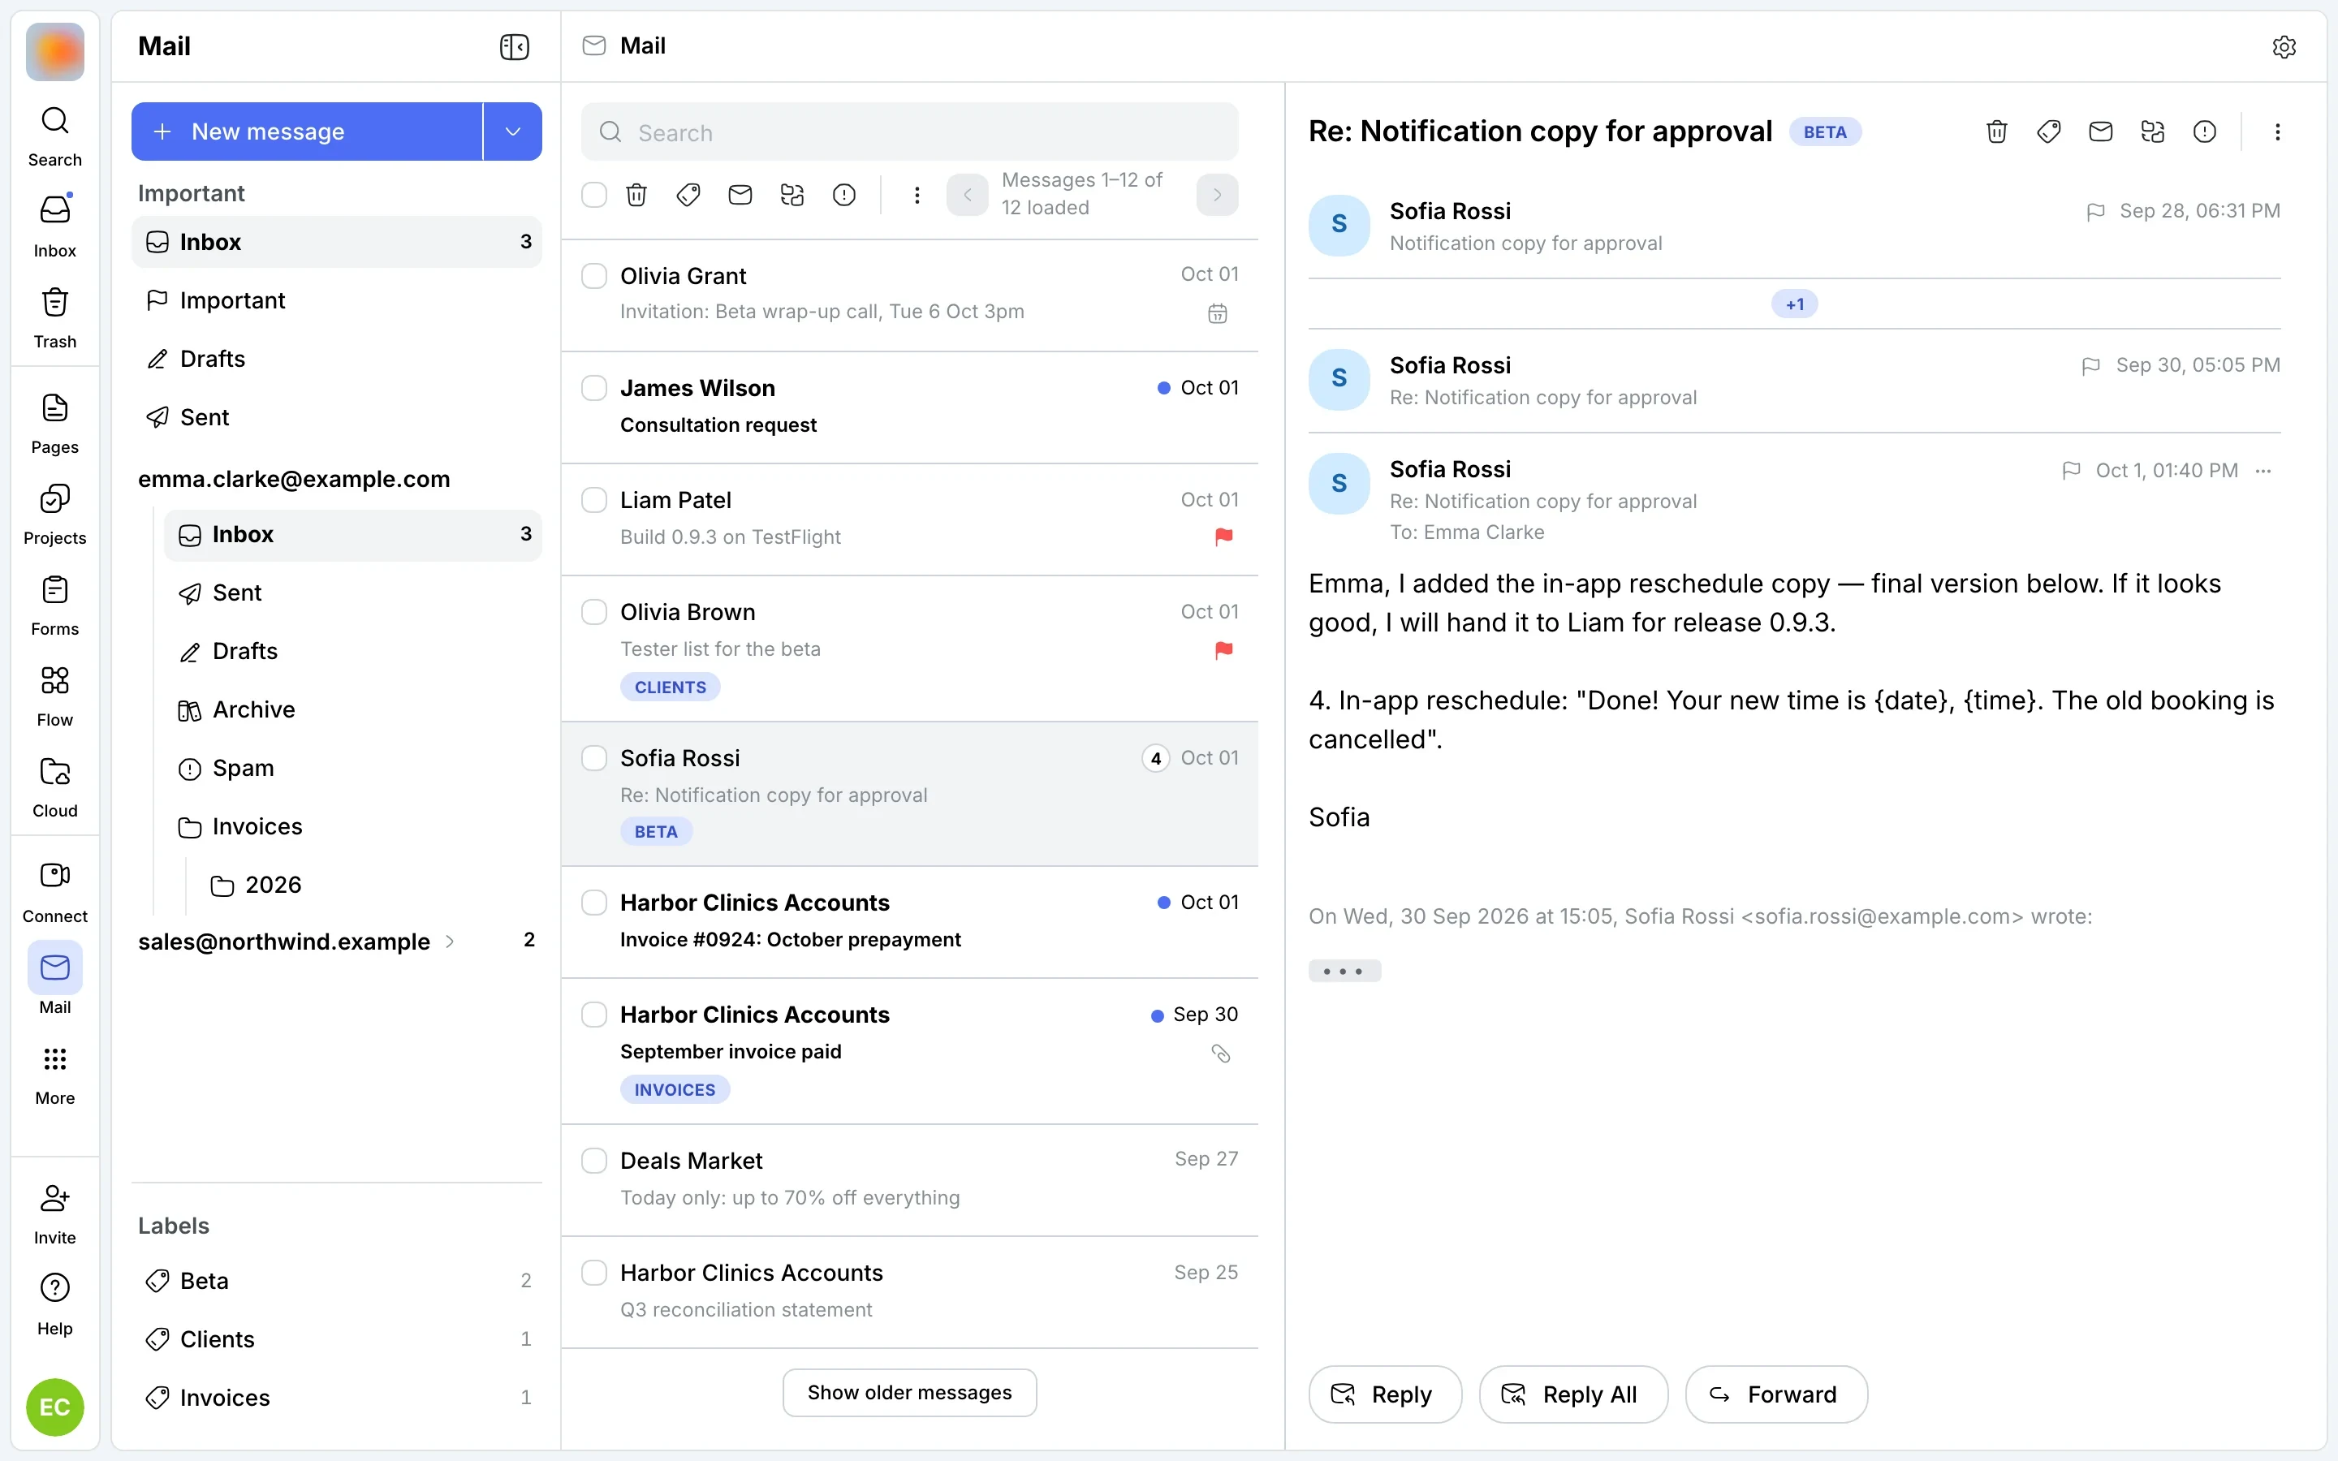Viewport: 2338px width, 1461px height.
Task: Open mail settings gear
Action: click(x=2284, y=46)
